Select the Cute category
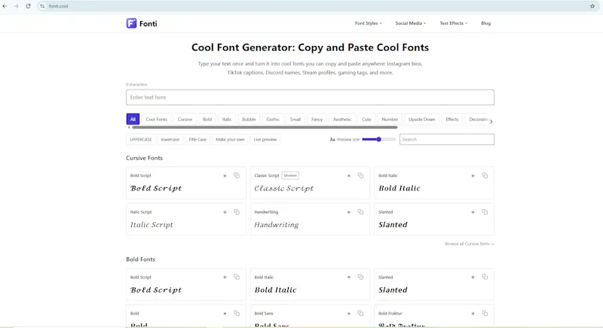 pyautogui.click(x=366, y=120)
